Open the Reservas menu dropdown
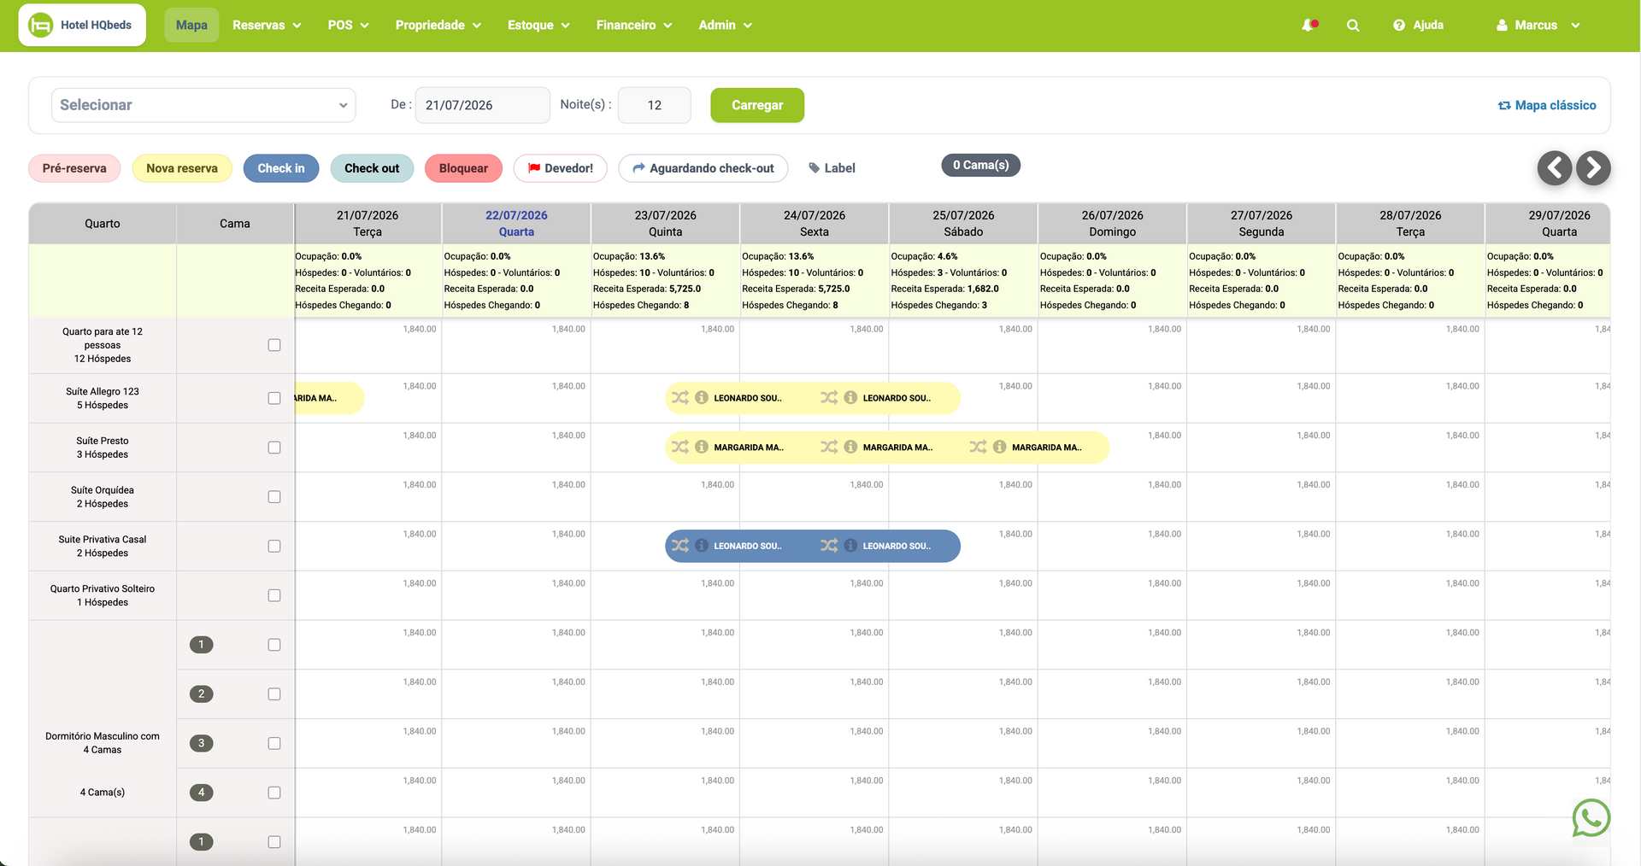Viewport: 1641px width, 866px height. [267, 26]
